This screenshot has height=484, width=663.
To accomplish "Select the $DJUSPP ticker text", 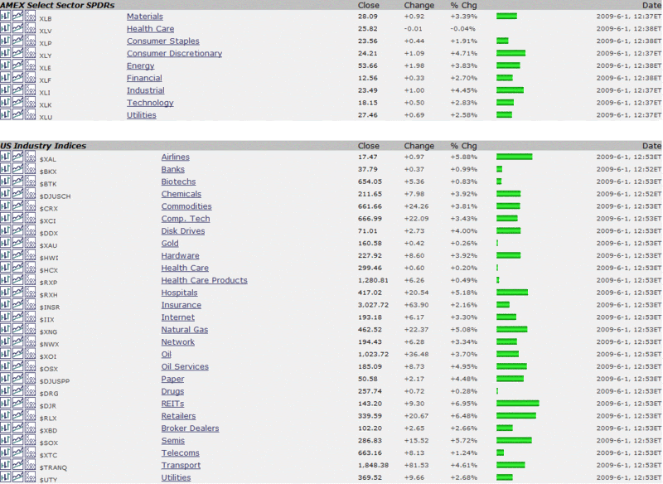I will [x=54, y=381].
